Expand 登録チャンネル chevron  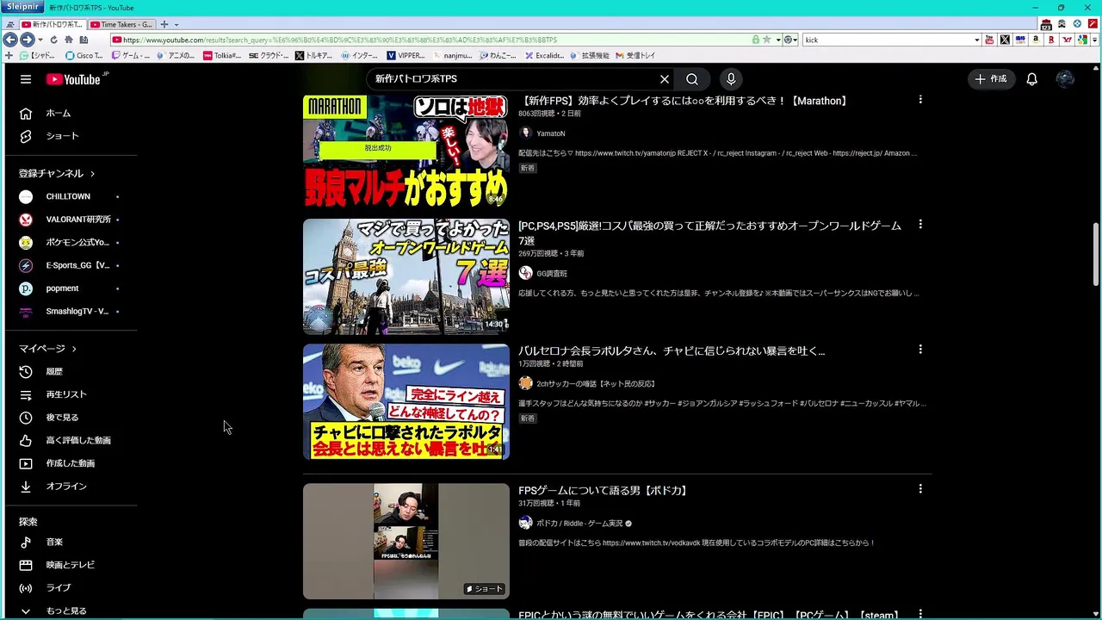92,174
